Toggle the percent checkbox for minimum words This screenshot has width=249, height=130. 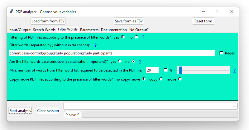click(165, 70)
